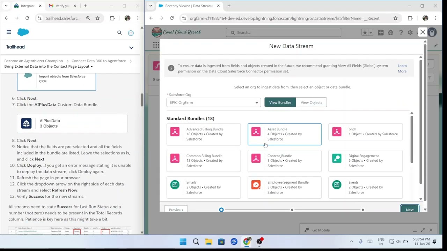
Task: Click the bundle list scrollbar
Action: pos(412,139)
